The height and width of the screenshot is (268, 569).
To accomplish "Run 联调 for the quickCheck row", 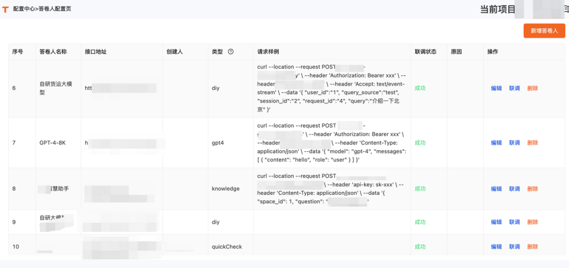I will point(514,246).
